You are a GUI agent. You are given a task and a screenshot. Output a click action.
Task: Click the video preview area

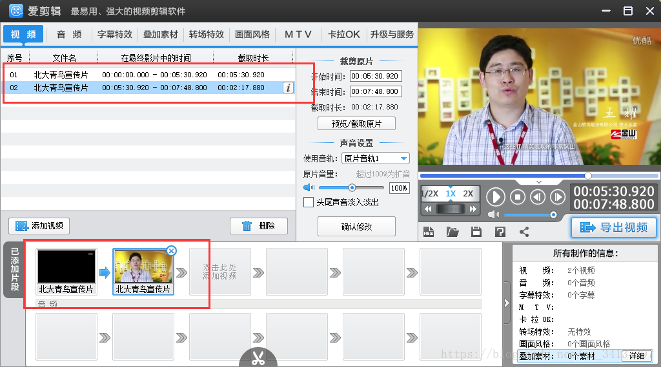coord(539,97)
